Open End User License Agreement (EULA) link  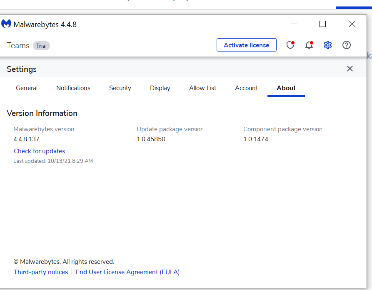127,272
